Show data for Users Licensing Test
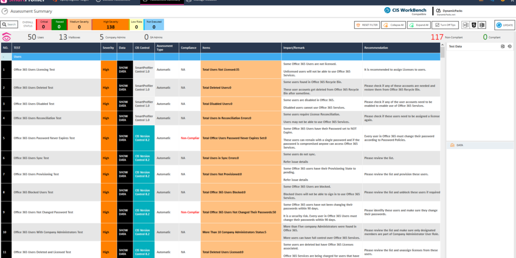 (x=123, y=69)
